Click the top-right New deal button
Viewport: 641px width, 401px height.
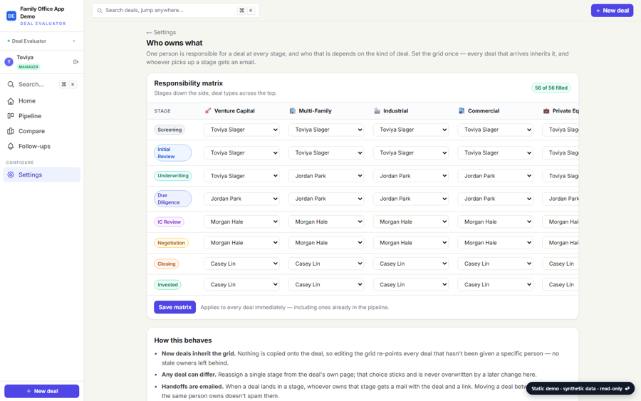(x=612, y=11)
